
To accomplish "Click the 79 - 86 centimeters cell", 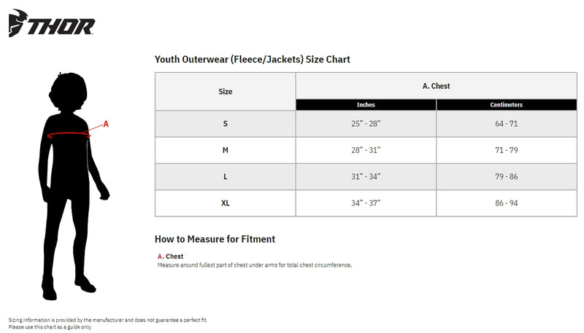I will point(506,176).
